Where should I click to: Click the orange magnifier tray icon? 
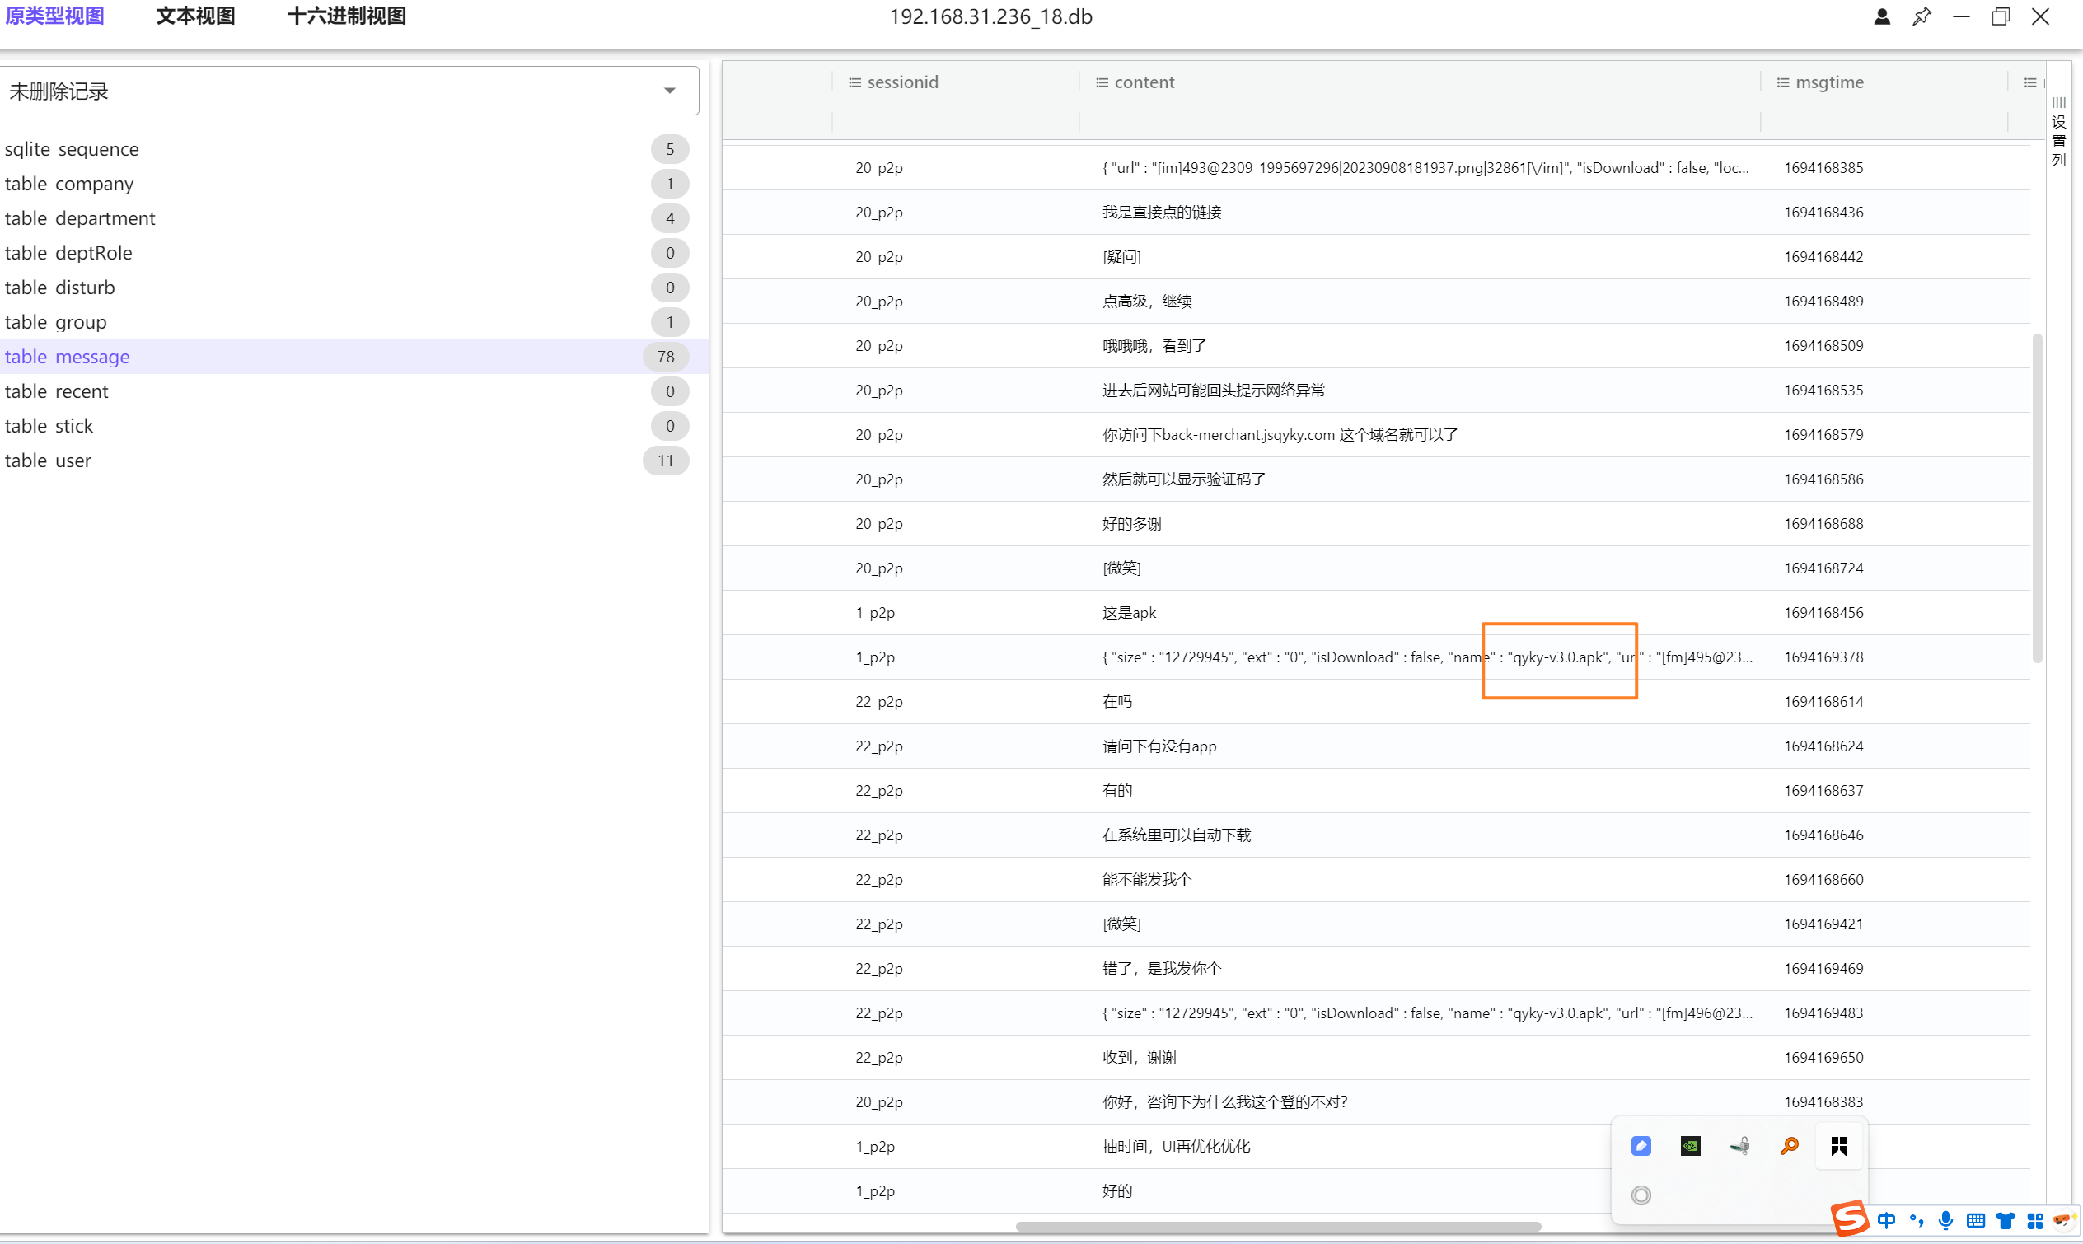click(1789, 1146)
